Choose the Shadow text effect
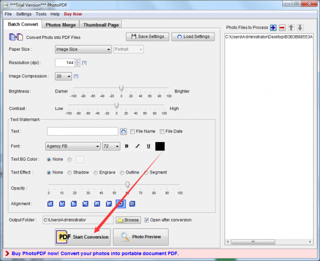320x261 pixels. coord(69,172)
